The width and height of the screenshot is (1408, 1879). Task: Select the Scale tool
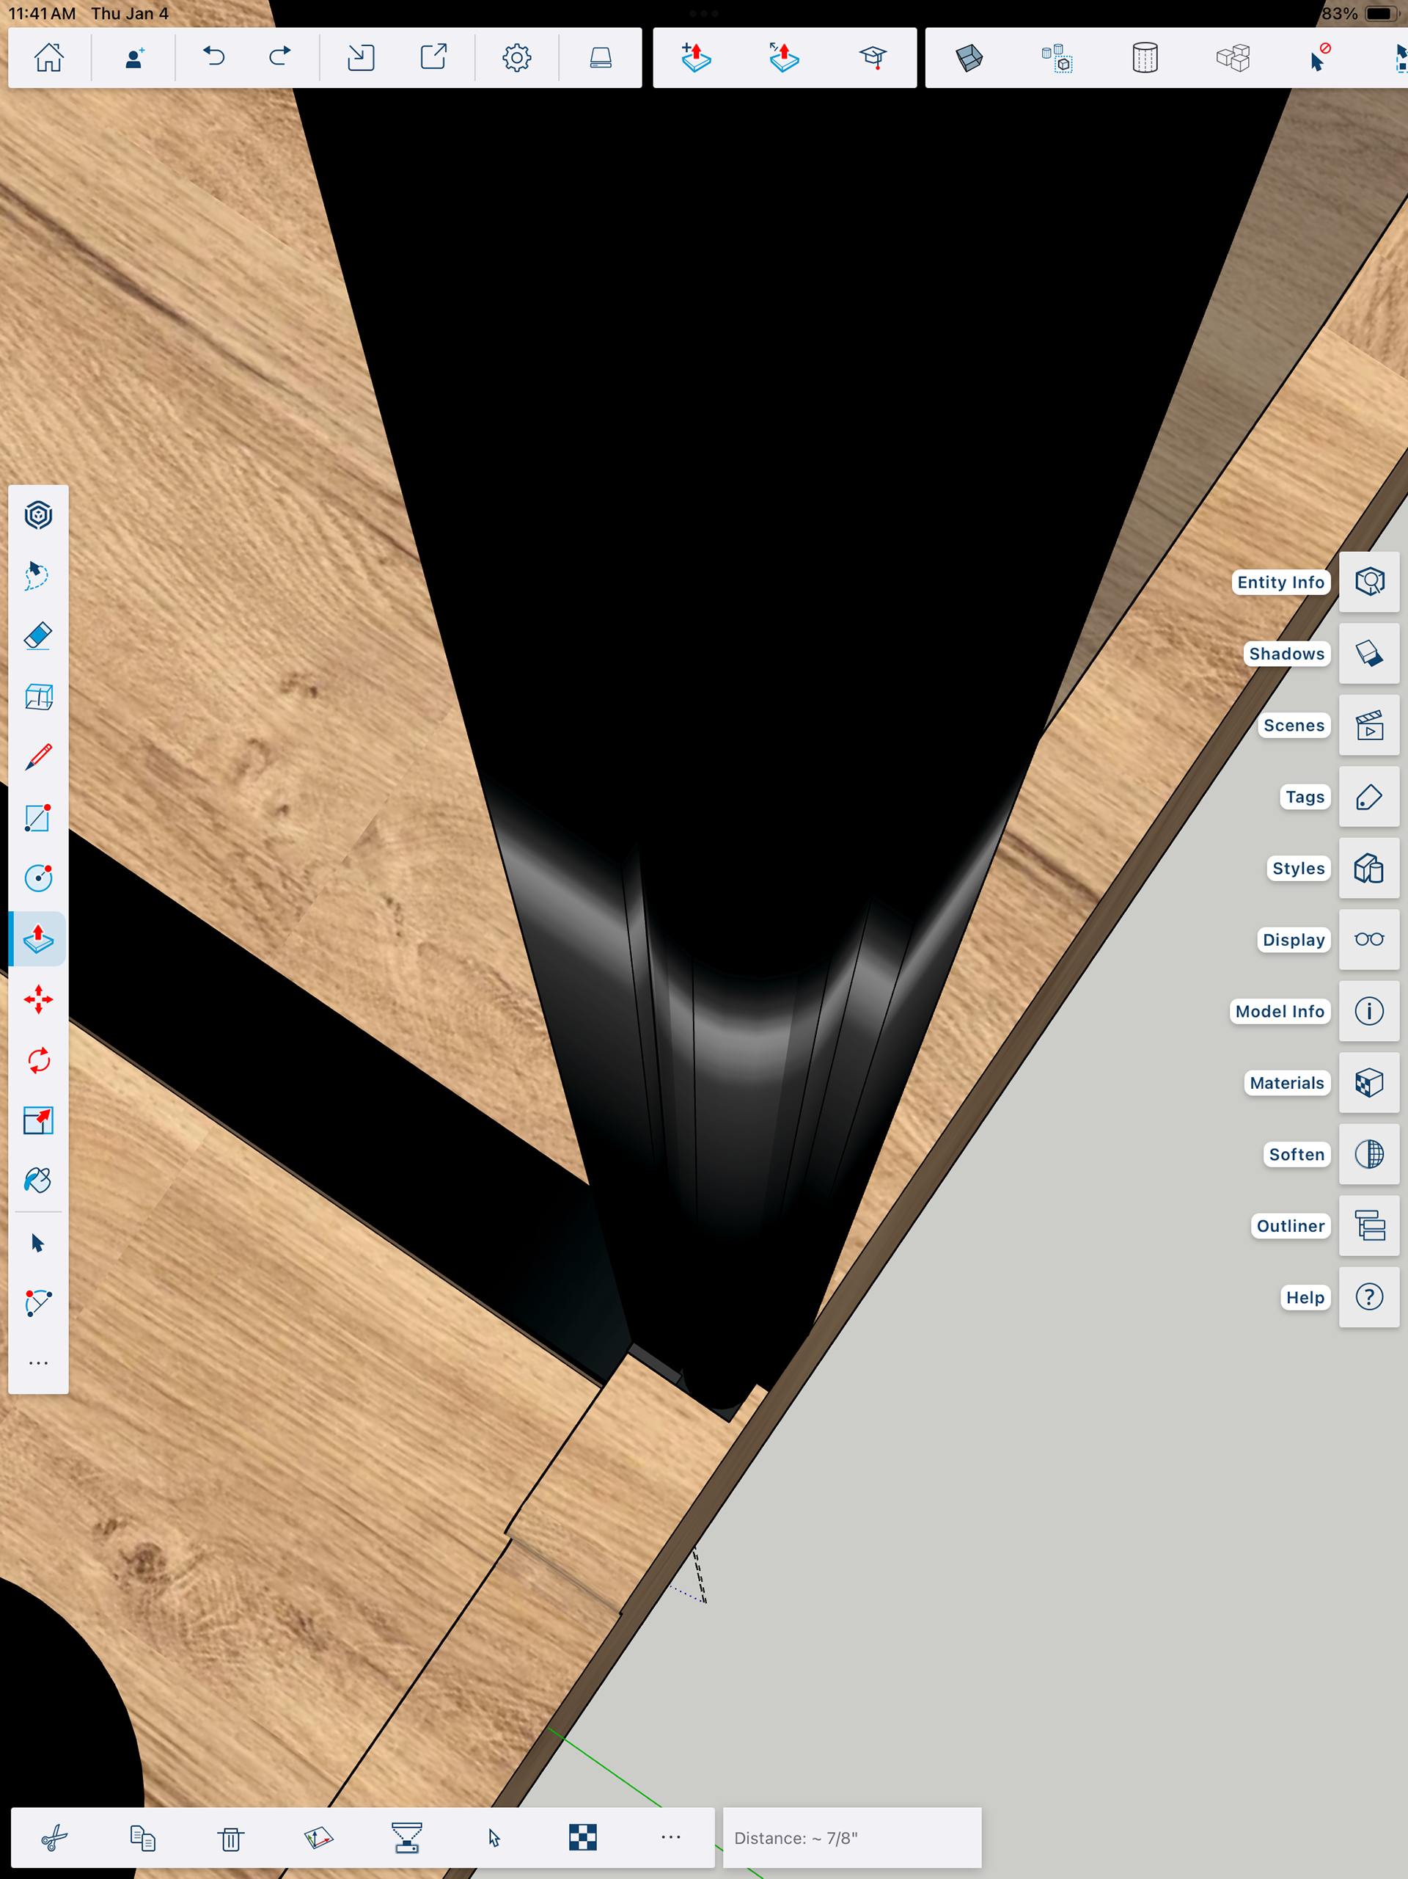(x=38, y=1120)
